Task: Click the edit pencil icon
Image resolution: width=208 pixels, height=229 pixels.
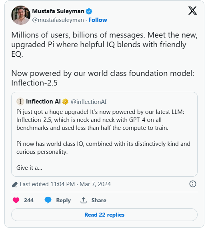Action: tap(15, 185)
